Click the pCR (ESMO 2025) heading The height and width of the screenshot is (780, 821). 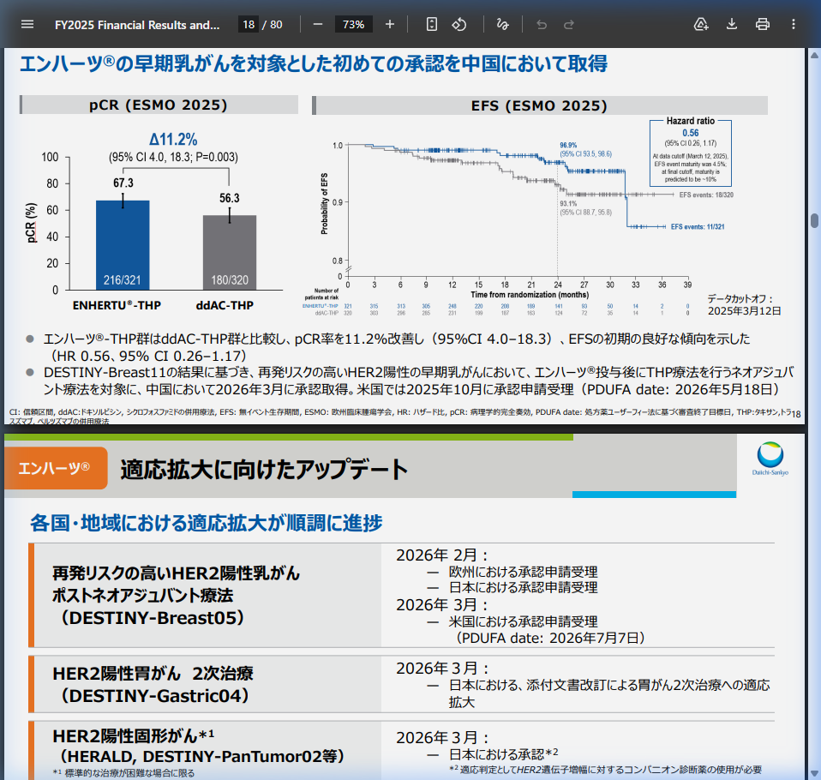coord(159,105)
